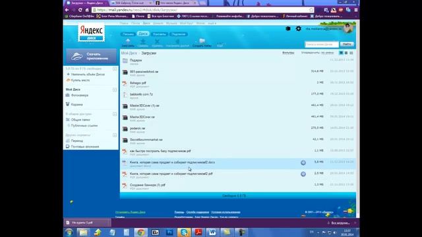Screen dimensions: 422x237
Task: Click the share circle icon on the .docx row
Action: pyautogui.click(x=303, y=163)
